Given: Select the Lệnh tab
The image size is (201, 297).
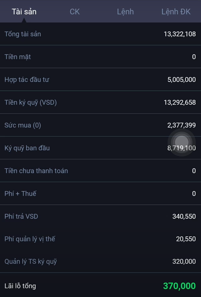Looking at the screenshot, I should (x=125, y=12).
